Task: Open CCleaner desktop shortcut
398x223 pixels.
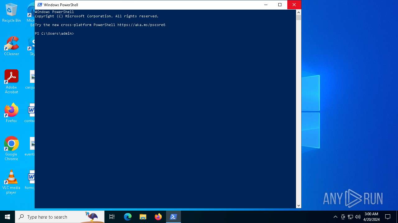Action: [12, 46]
